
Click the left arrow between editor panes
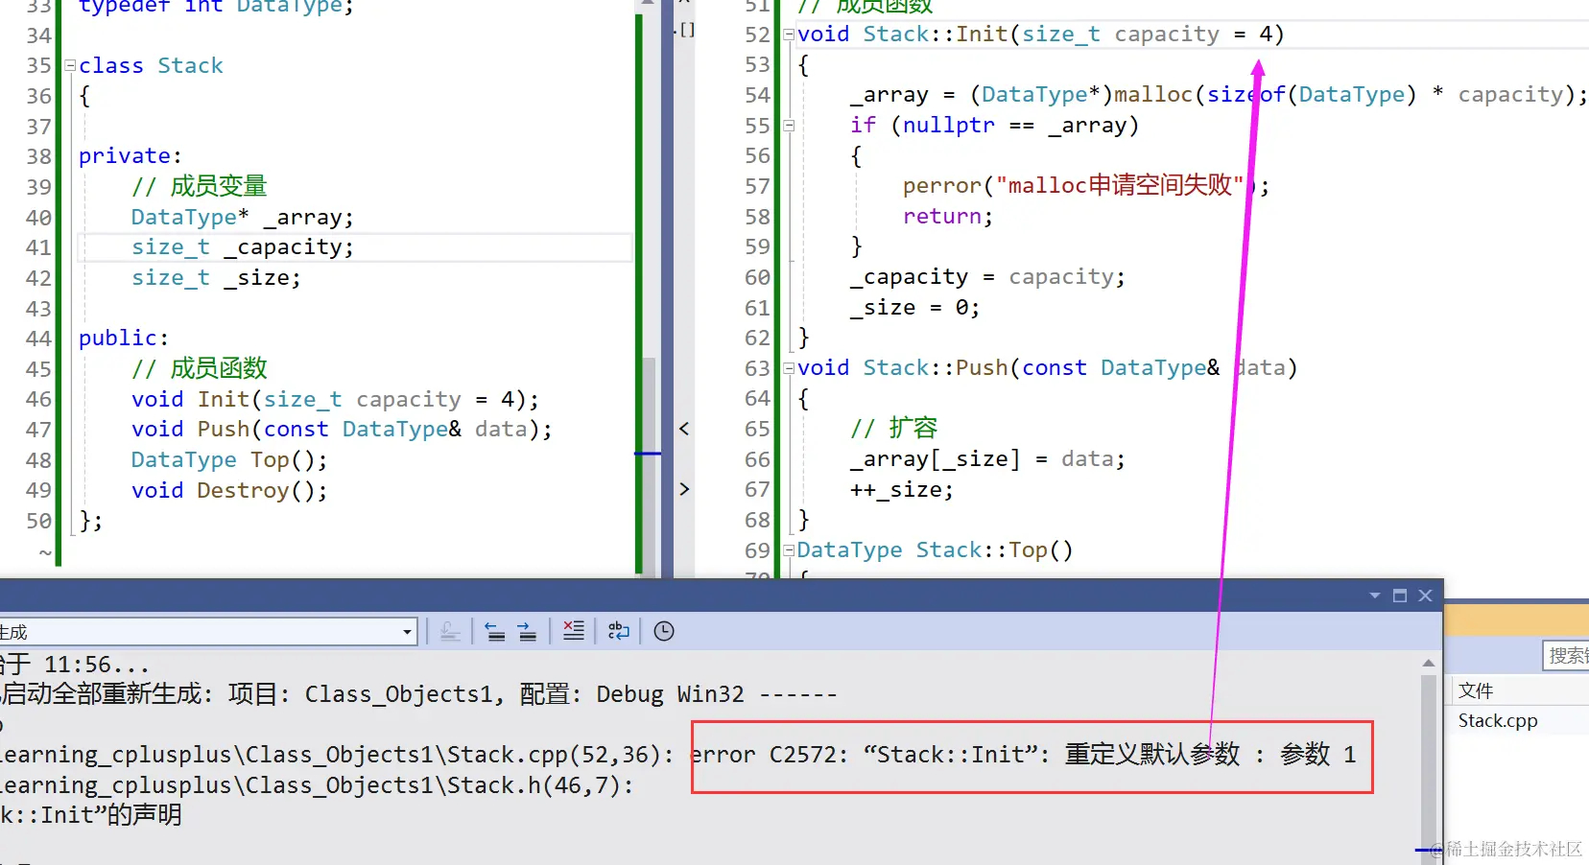(684, 429)
